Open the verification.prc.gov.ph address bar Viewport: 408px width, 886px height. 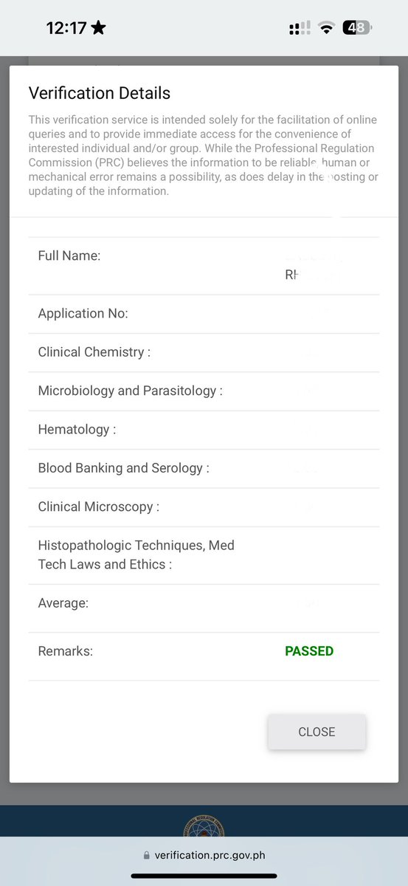pos(204,856)
